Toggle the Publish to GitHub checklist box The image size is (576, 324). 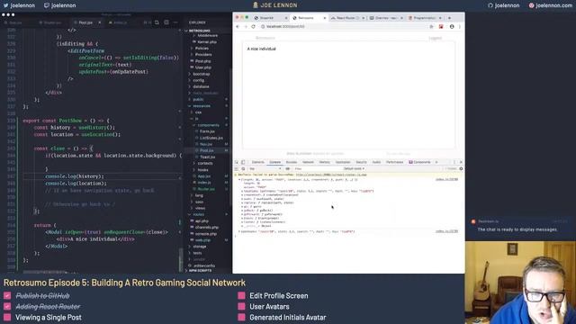pyautogui.click(x=7, y=296)
